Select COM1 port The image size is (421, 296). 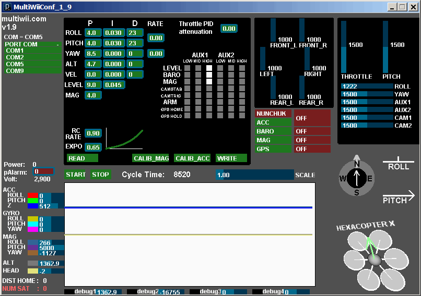pos(33,51)
